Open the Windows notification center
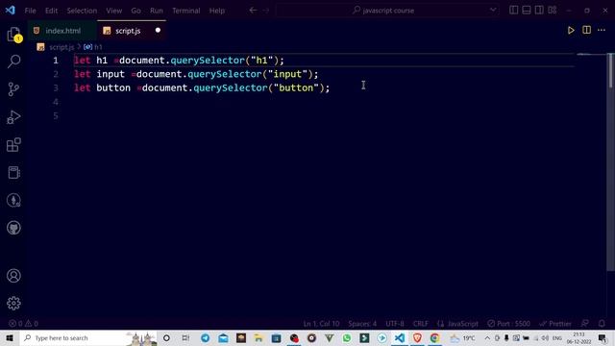Image resolution: width=615 pixels, height=346 pixels. coord(603,337)
